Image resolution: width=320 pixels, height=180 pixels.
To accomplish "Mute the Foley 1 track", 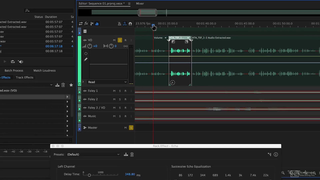I will 114,91.
